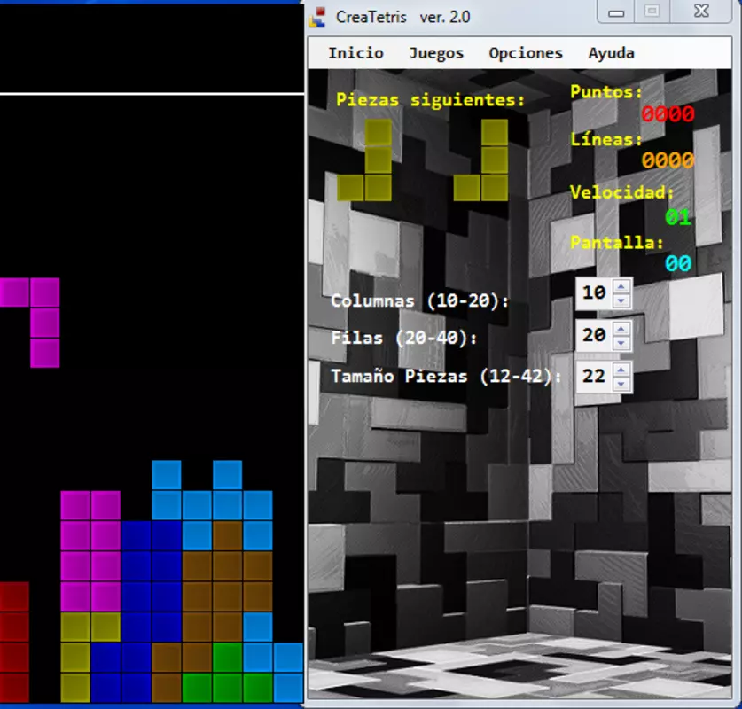Decrease Tamaño Piezas with down arrow
Viewport: 742px width, 709px height.
[621, 384]
